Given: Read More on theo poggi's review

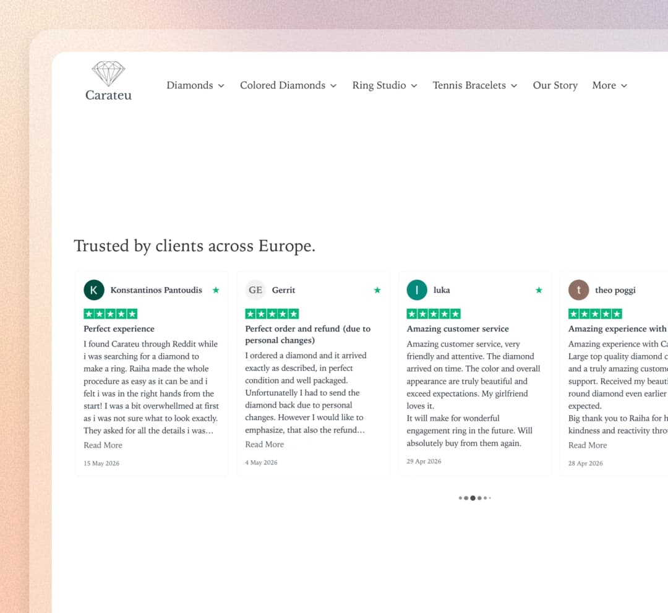Looking at the screenshot, I should (x=588, y=445).
